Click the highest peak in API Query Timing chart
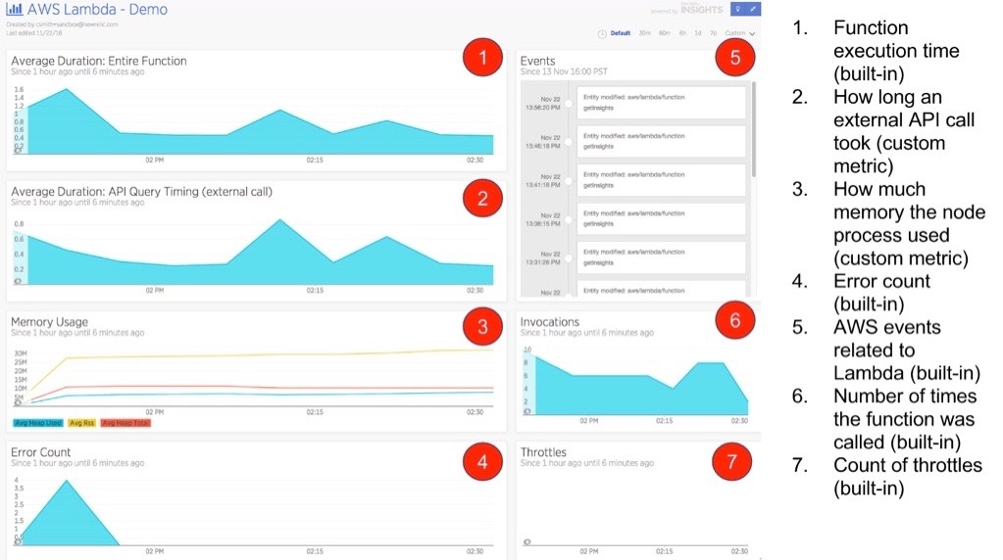Viewport: 1003px width, 560px height. [x=279, y=220]
